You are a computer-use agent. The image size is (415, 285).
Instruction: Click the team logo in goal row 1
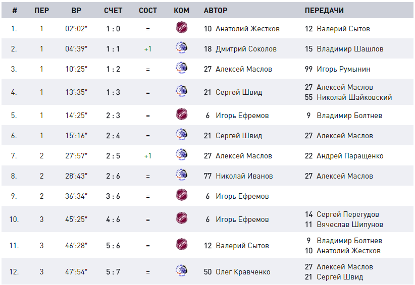click(x=182, y=28)
